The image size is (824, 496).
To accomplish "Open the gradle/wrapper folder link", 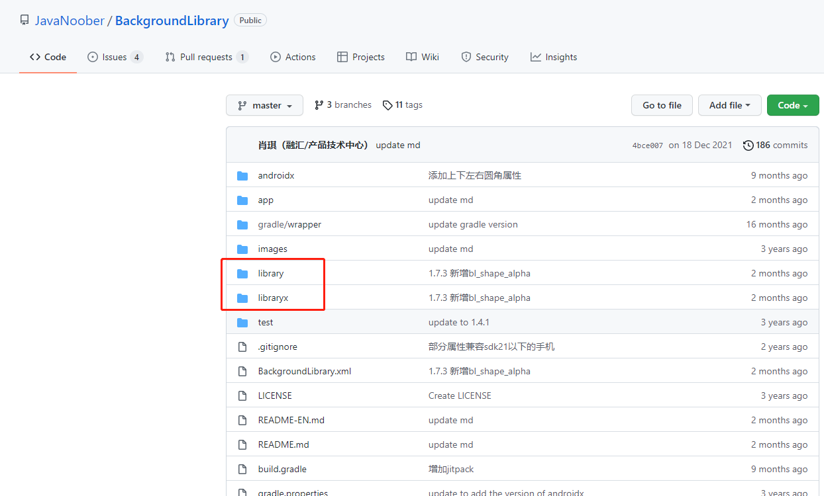I will pyautogui.click(x=289, y=225).
